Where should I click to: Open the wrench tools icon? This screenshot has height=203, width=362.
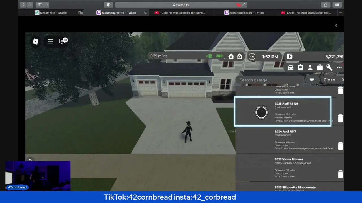point(329,67)
